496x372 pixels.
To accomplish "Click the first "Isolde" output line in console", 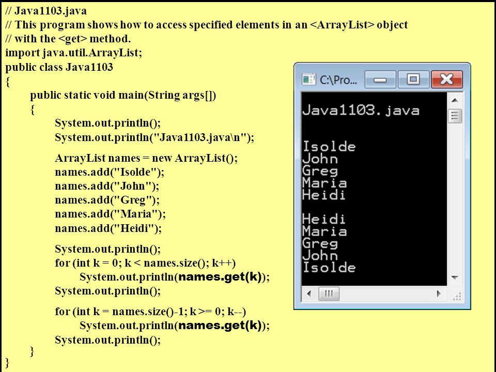I will (x=329, y=146).
